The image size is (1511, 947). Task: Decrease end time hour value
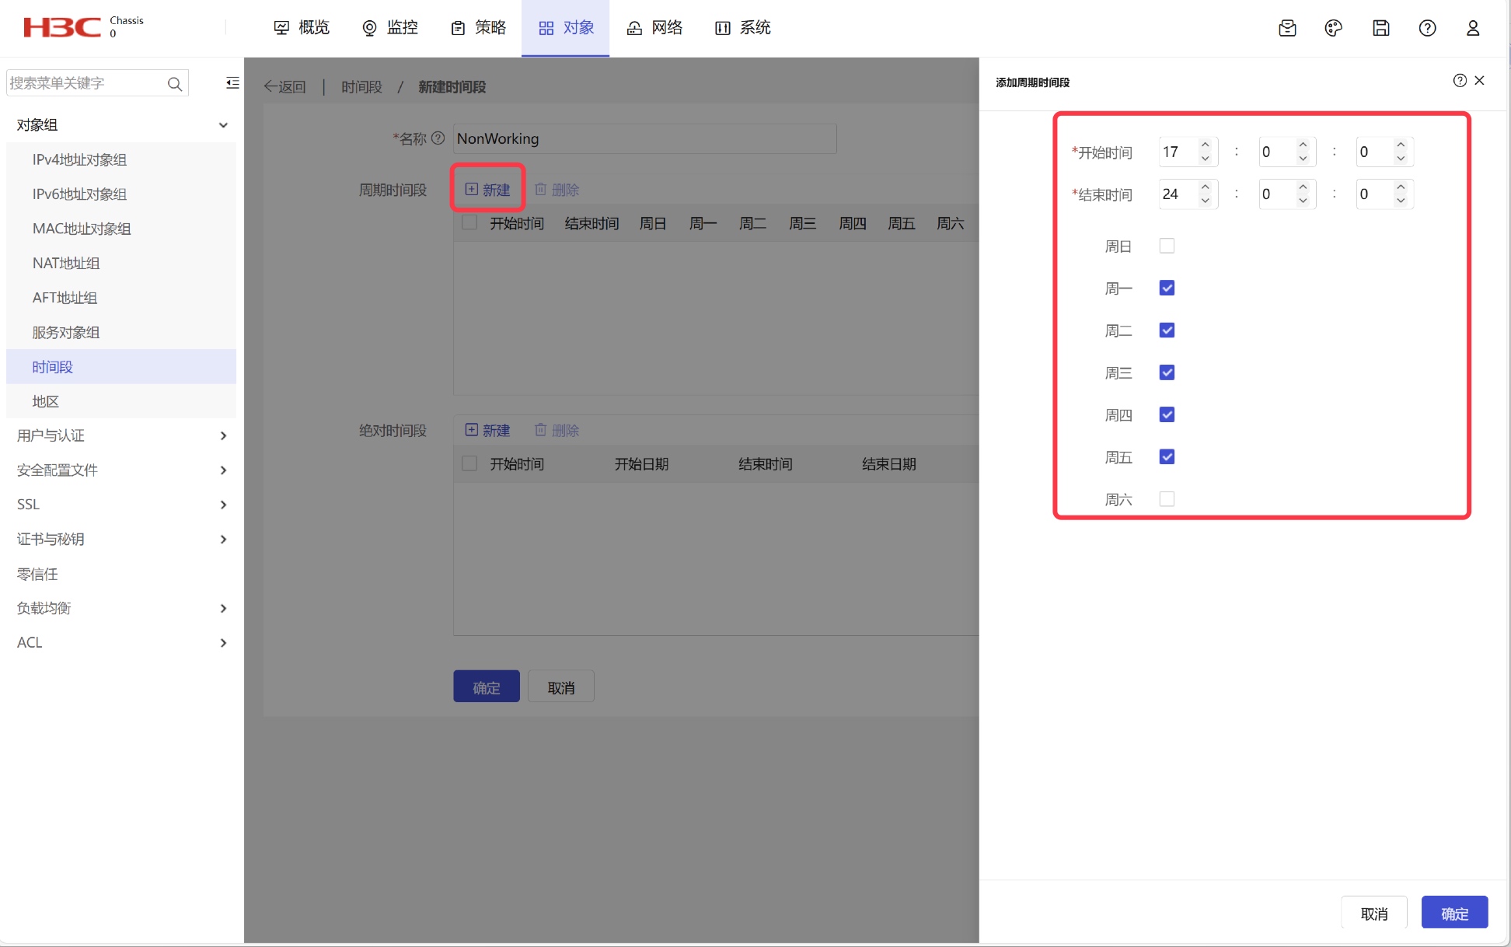pyautogui.click(x=1205, y=200)
